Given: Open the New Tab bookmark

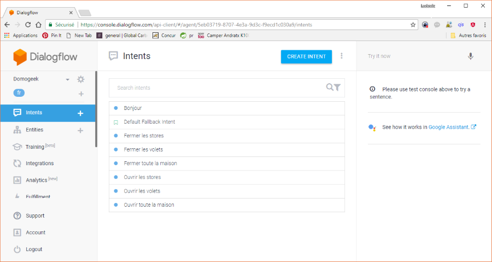Looking at the screenshot, I should coord(79,36).
